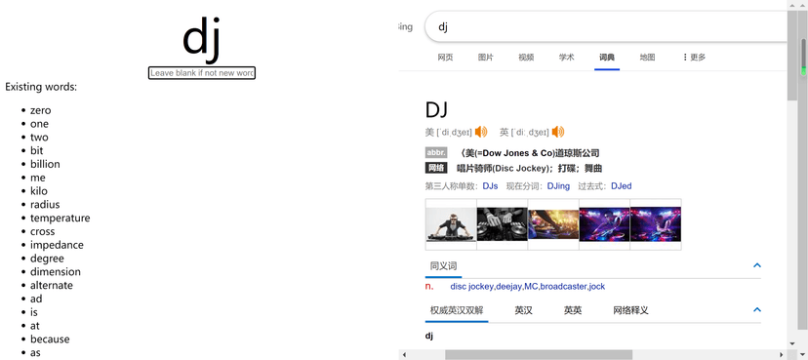Open the DJing present participle link
This screenshot has width=808, height=360.
(558, 186)
